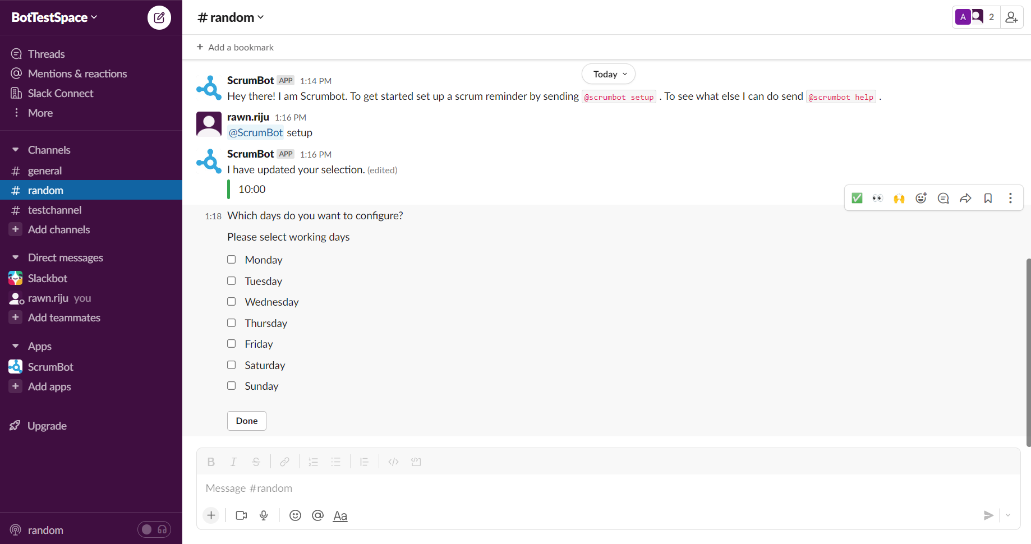Viewport: 1031px width, 544px height.
Task: Click the record video clip icon
Action: click(x=241, y=515)
